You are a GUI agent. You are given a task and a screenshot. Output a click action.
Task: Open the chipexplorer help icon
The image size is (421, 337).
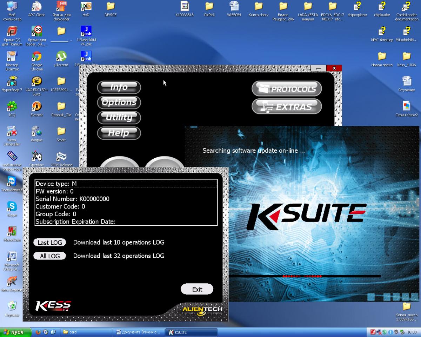tap(357, 9)
